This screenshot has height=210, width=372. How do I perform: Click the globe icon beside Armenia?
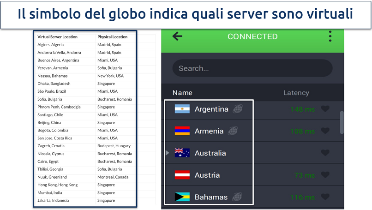coord(234,131)
